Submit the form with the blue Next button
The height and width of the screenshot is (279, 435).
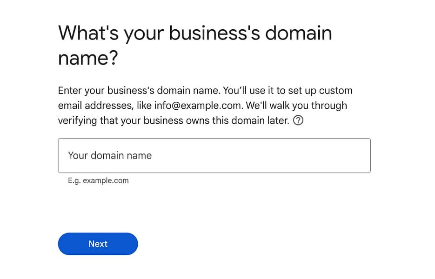(98, 244)
